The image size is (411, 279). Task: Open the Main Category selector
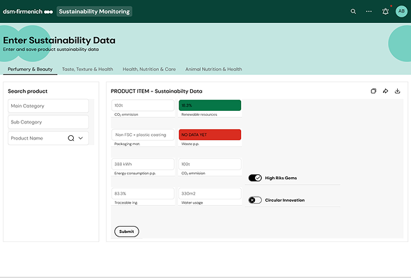49,106
